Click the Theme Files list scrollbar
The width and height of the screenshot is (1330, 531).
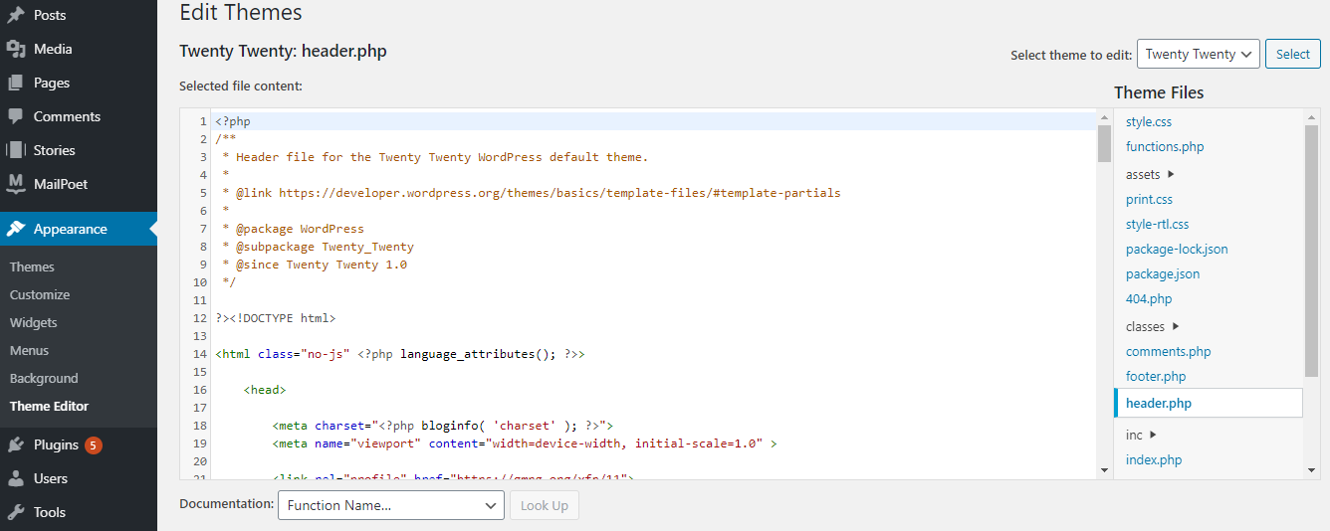click(1311, 249)
